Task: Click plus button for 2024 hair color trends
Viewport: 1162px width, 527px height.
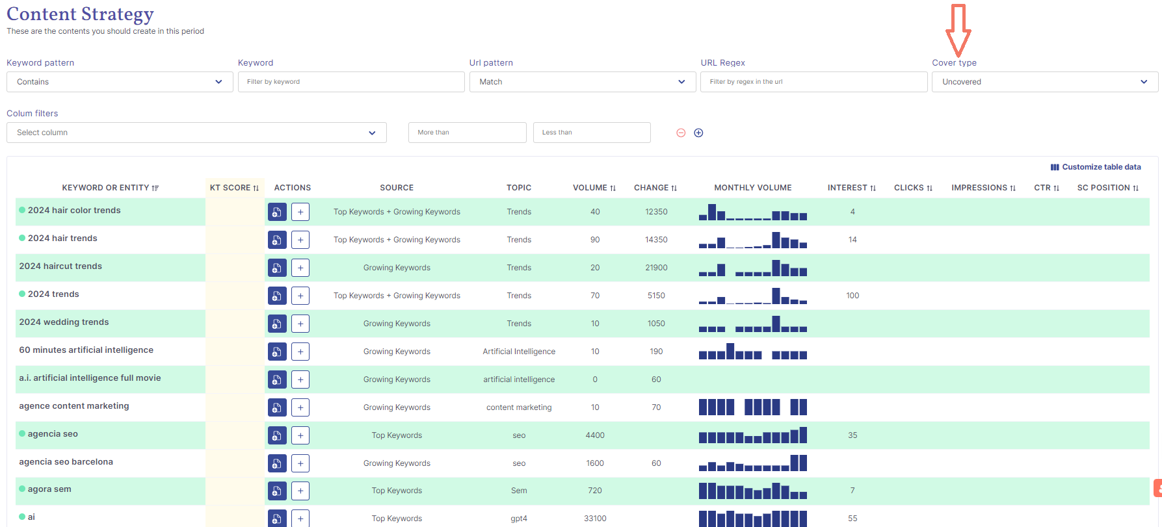Action: coord(300,212)
